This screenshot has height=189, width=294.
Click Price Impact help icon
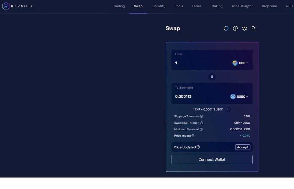pyautogui.click(x=193, y=136)
